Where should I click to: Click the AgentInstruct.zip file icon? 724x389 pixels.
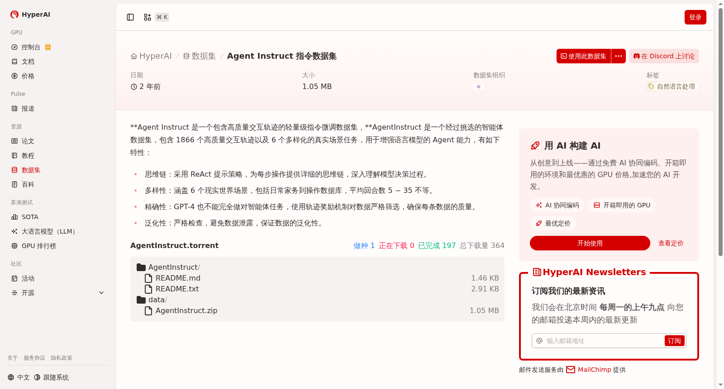click(x=148, y=310)
